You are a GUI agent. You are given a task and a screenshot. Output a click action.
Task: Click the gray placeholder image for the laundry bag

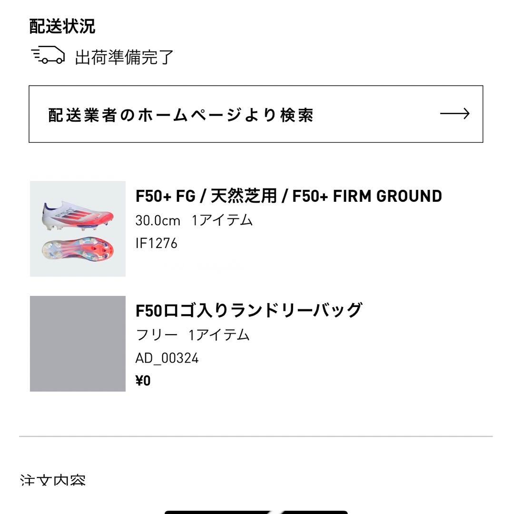click(x=79, y=344)
